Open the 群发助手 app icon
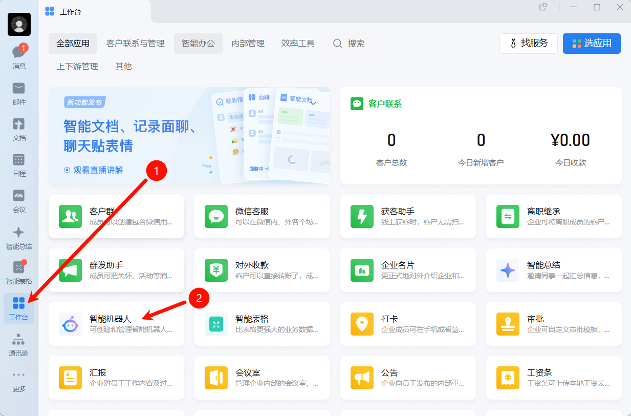This screenshot has width=631, height=416. pos(70,271)
